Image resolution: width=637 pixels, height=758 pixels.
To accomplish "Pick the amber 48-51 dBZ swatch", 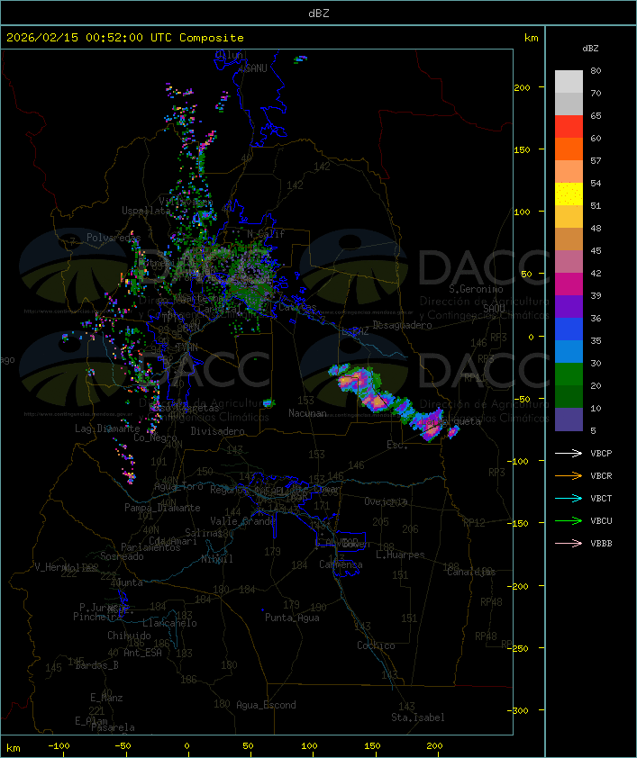I will pyautogui.click(x=569, y=217).
